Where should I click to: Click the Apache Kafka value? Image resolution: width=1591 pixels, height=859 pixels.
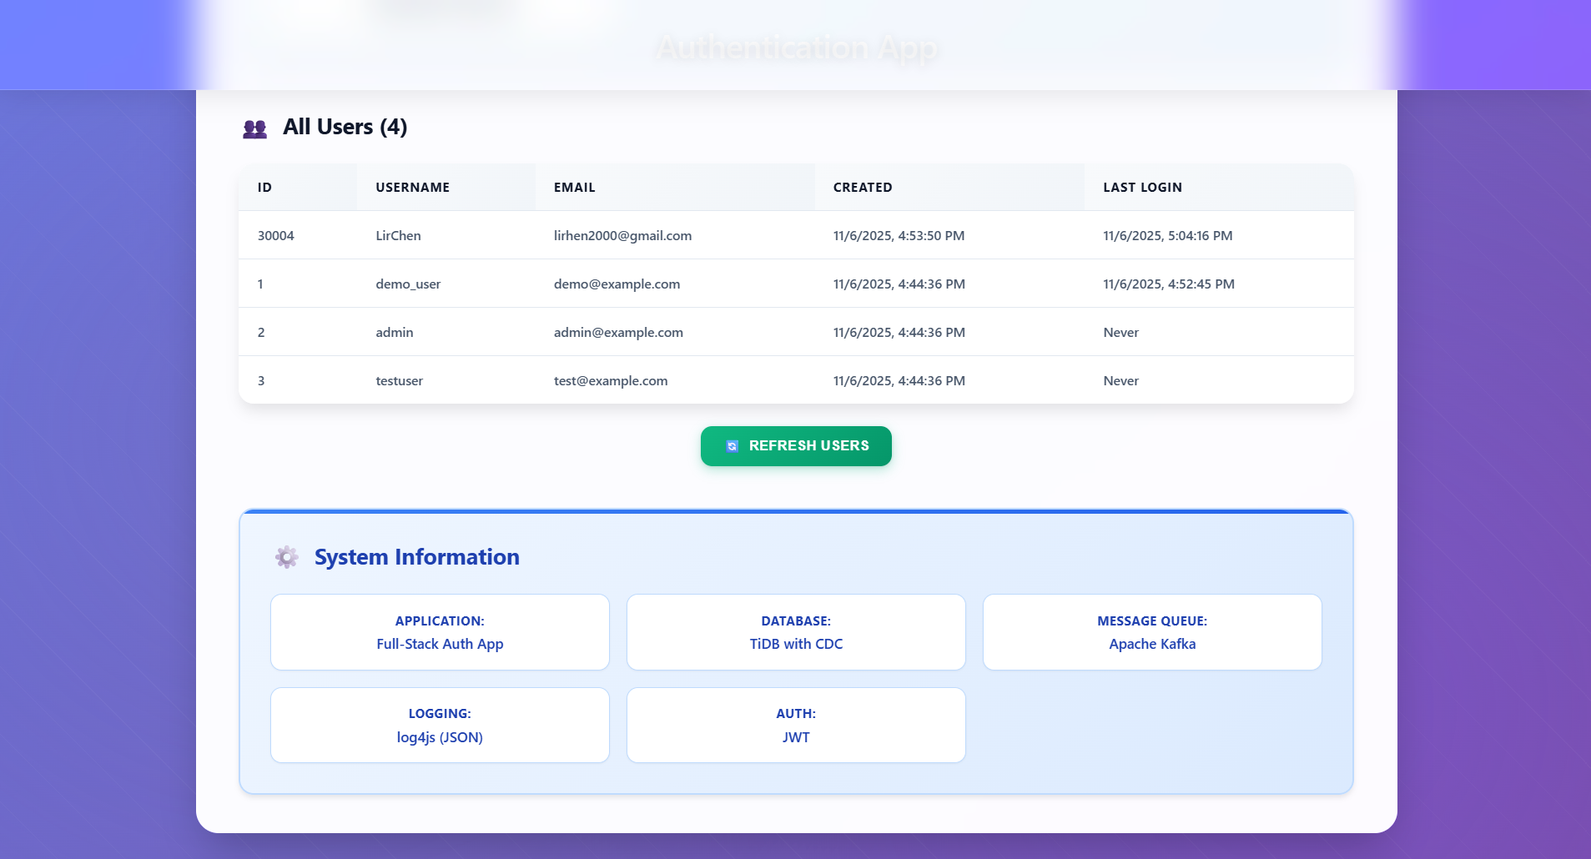click(1152, 644)
